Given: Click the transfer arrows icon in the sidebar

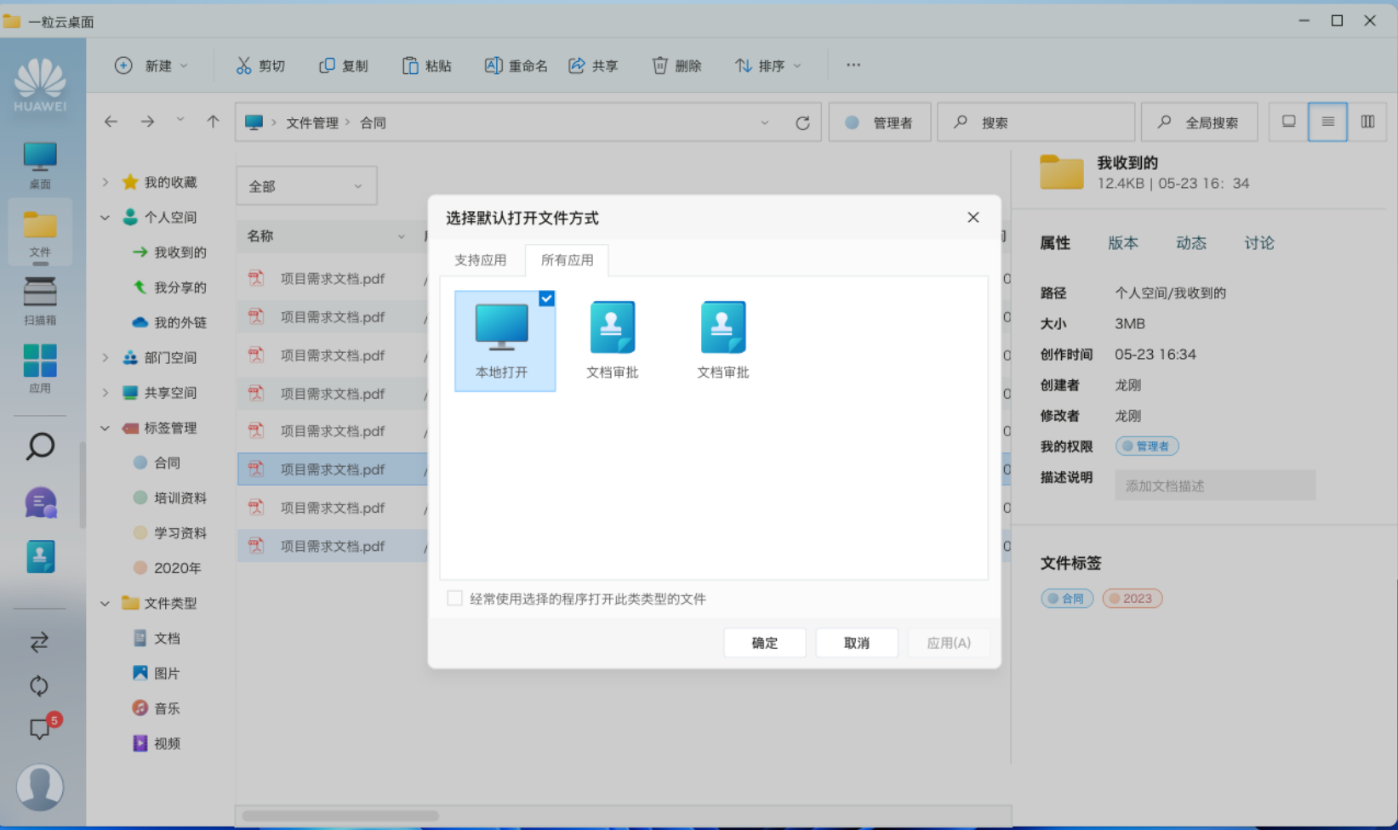Looking at the screenshot, I should (39, 642).
